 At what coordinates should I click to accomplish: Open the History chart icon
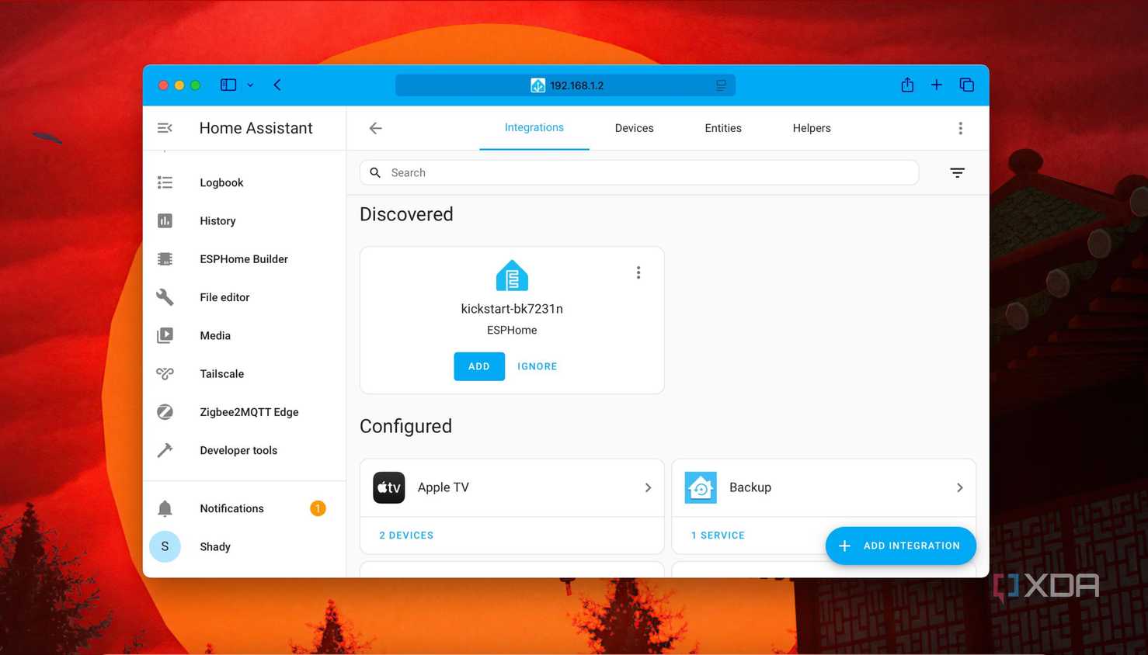tap(165, 220)
